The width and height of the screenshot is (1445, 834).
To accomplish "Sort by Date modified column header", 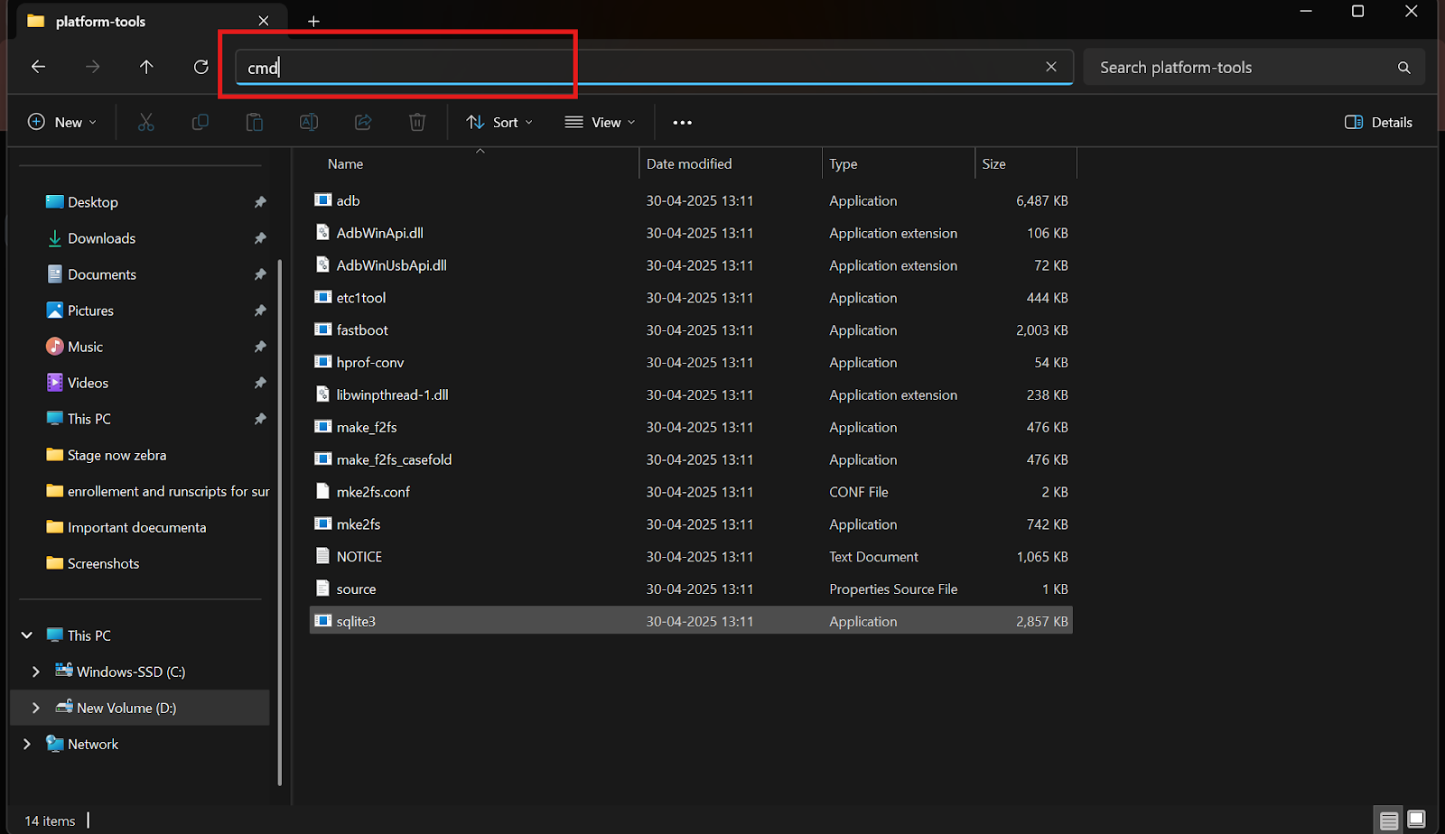I will (689, 164).
